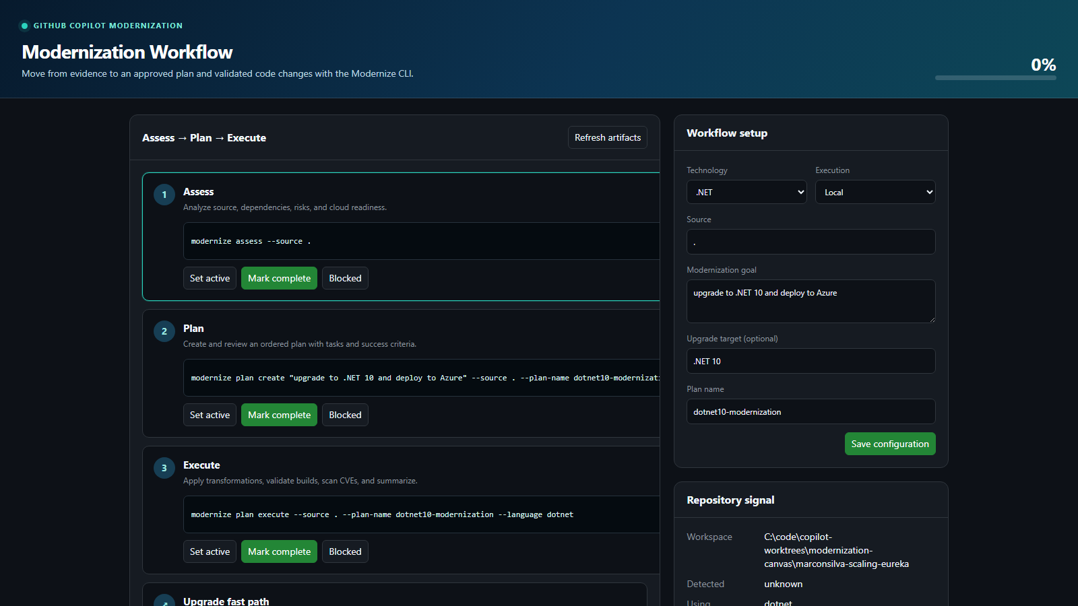Click the modernize plan execute command box
This screenshot has height=606, width=1078.
[x=422, y=514]
